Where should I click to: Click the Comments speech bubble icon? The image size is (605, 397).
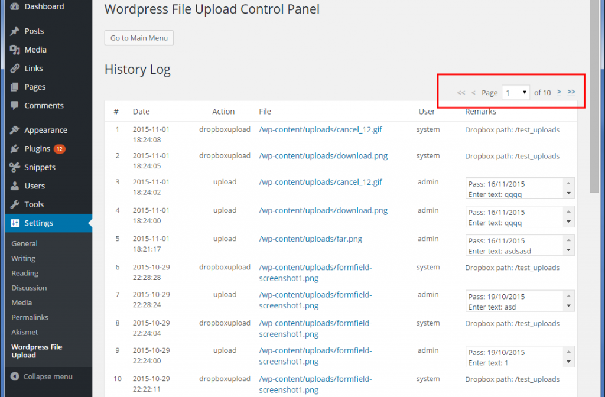click(x=15, y=105)
